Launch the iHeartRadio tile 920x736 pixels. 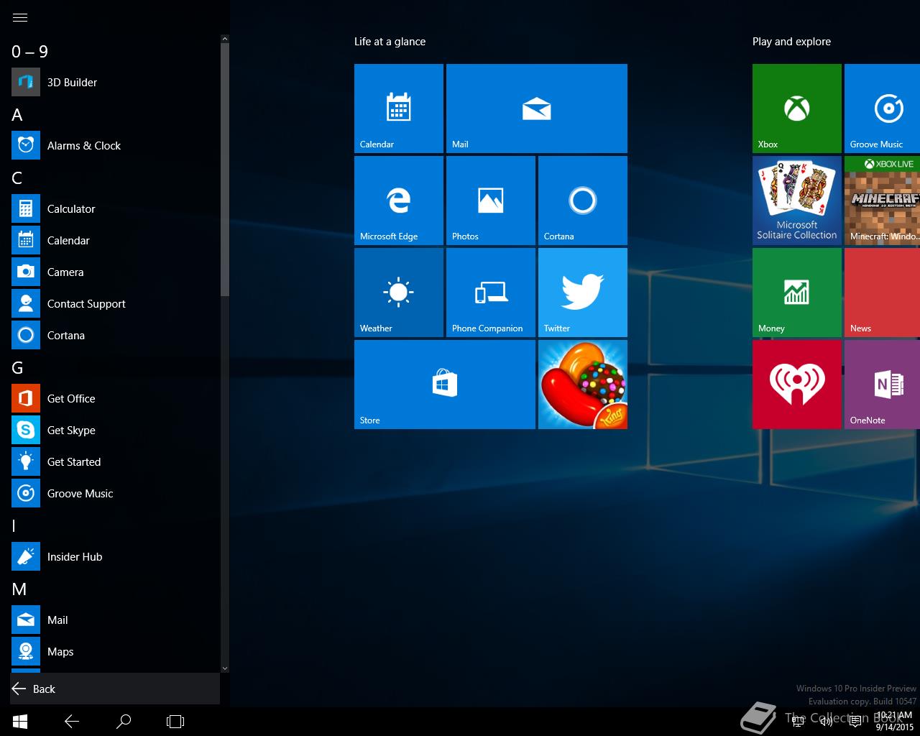pos(797,385)
